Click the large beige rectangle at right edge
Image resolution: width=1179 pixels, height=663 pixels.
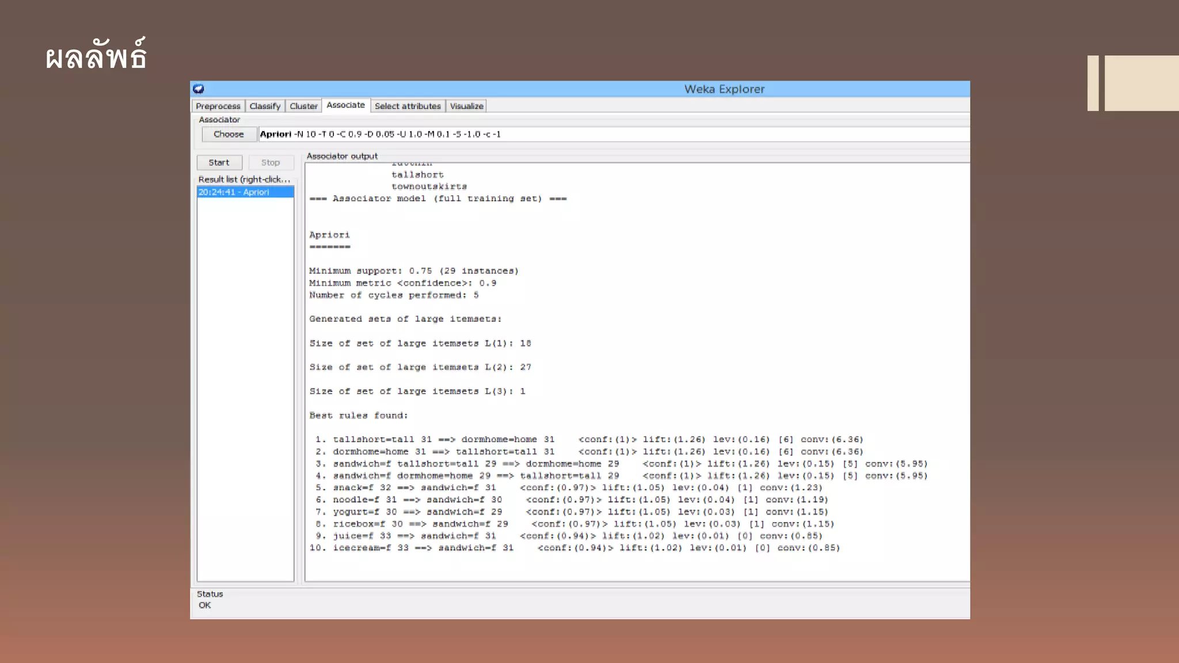pos(1141,83)
